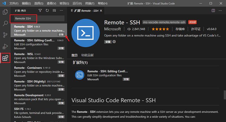Minimize the VS Code window
This screenshot has height=122, width=226.
[201, 3]
